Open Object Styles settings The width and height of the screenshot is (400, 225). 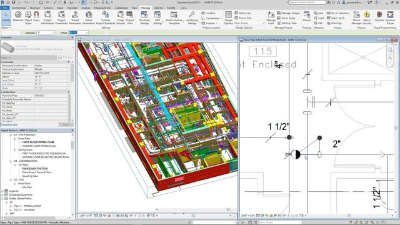pos(28,17)
